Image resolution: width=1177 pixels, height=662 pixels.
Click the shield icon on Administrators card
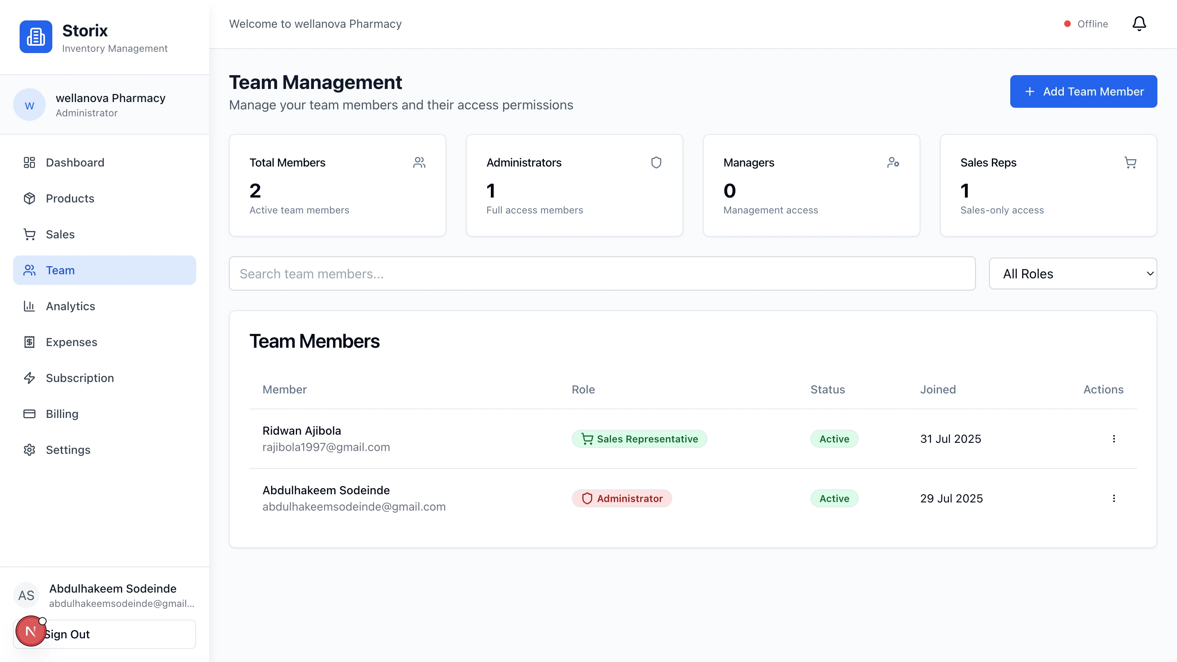(656, 162)
